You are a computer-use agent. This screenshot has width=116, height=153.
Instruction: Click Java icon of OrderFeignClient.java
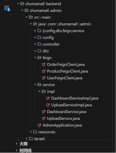[x=44, y=65]
